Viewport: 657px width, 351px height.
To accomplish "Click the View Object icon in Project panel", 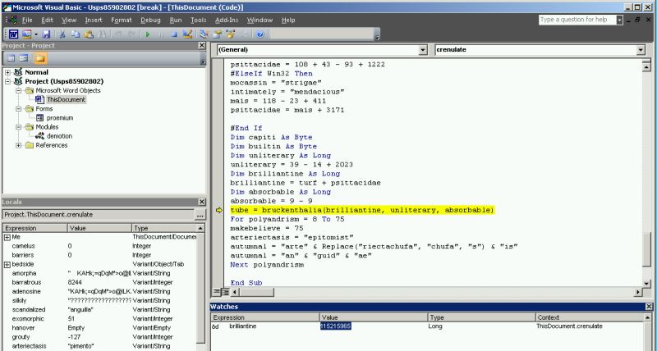I will pos(24,58).
